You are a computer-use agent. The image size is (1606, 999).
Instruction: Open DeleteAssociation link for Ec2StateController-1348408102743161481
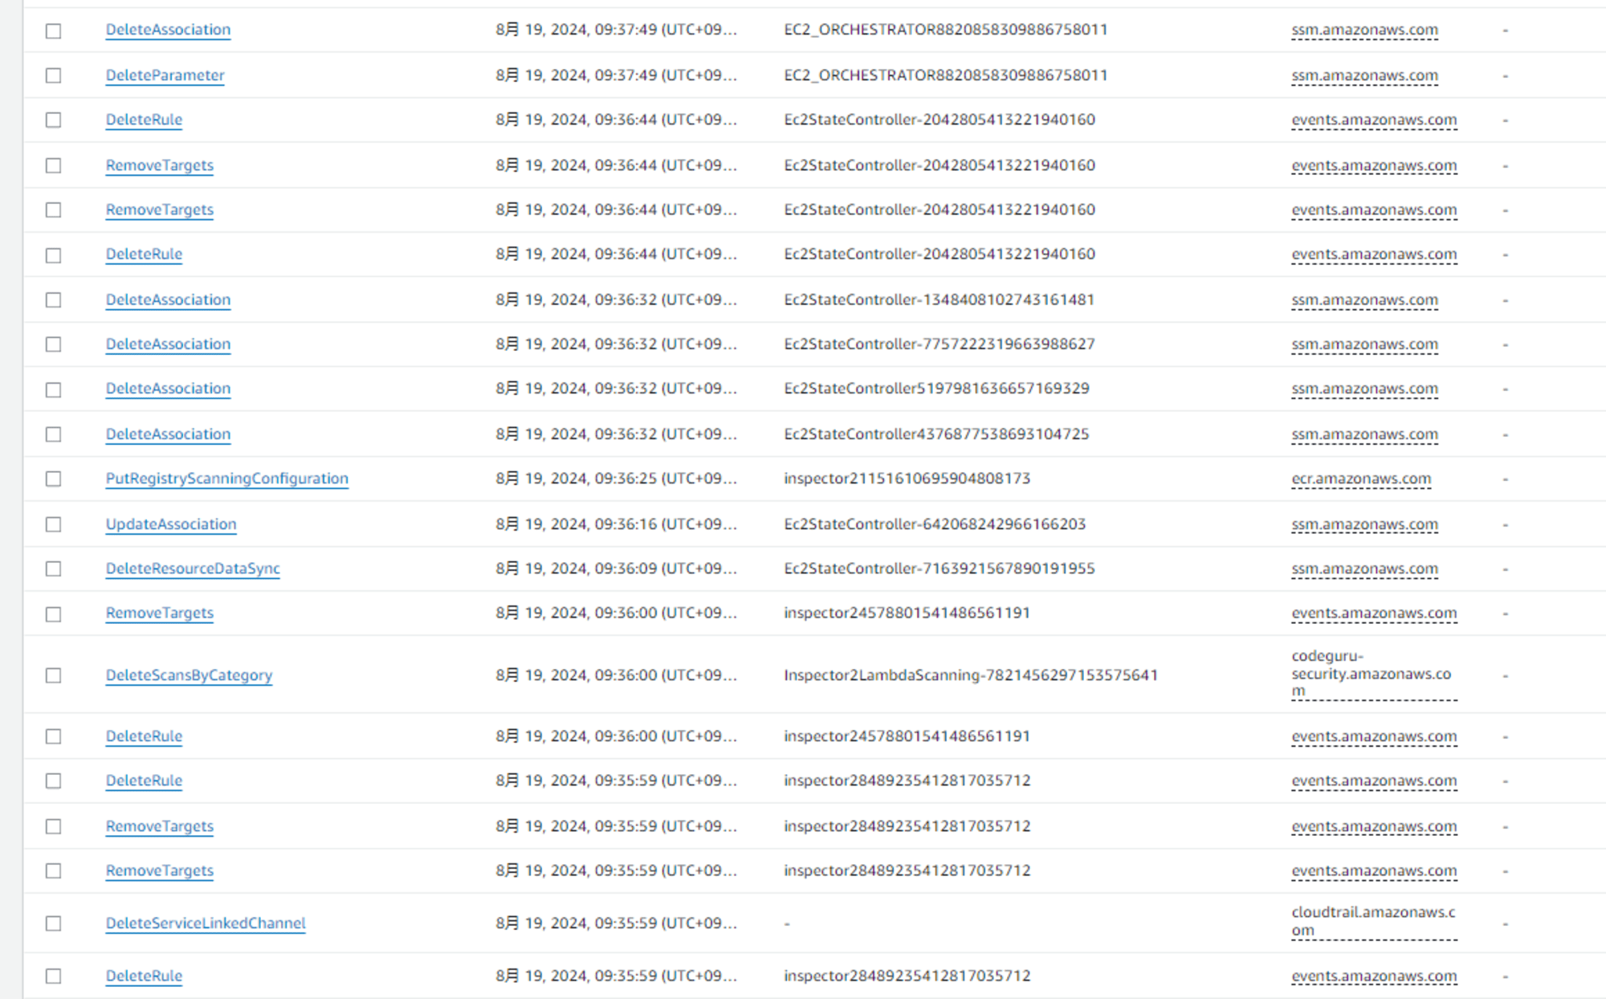[169, 300]
